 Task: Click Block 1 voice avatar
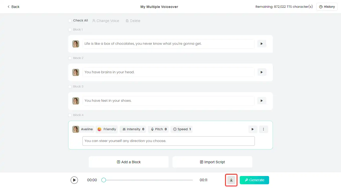[76, 44]
